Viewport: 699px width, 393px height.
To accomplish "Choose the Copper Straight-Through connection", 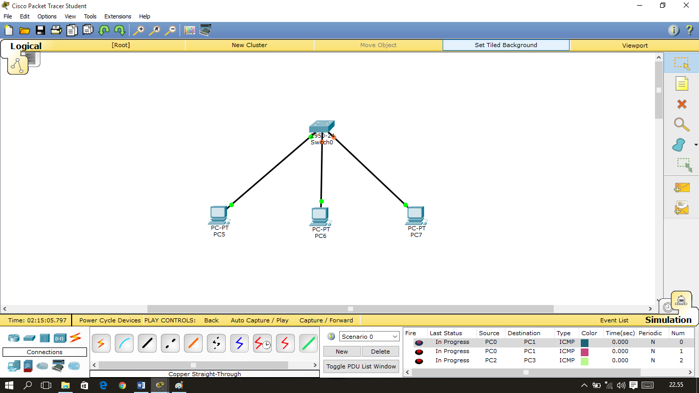I will 147,343.
